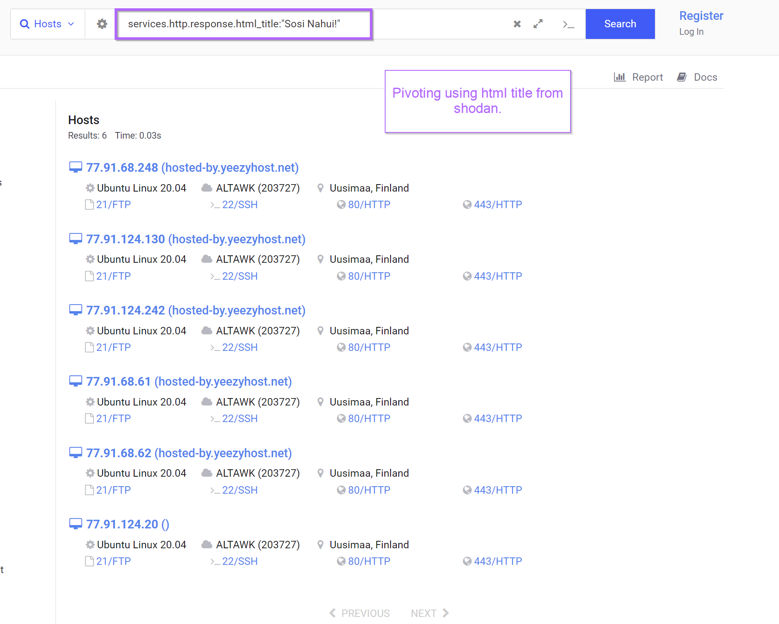Select 'Time: 0.03s' query time text

pos(138,136)
